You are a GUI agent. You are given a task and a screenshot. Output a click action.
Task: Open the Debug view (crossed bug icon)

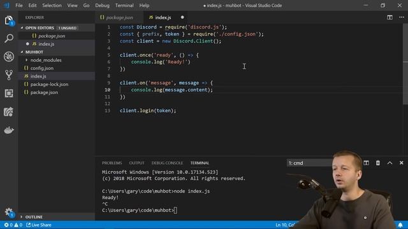tap(8, 57)
